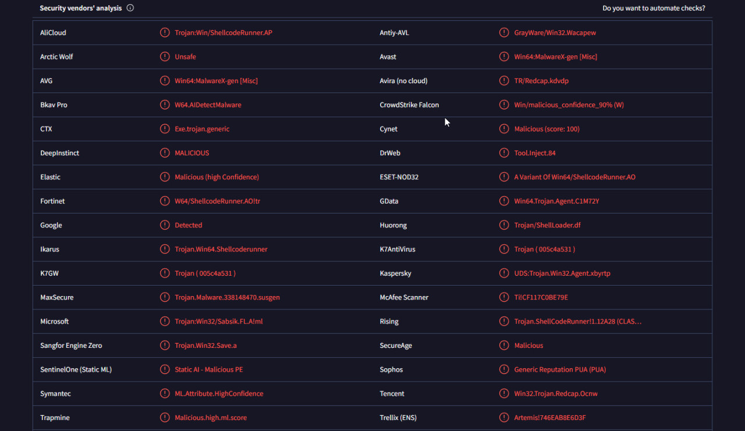Click the warning icon for Trellix (ENS) result

click(x=504, y=418)
